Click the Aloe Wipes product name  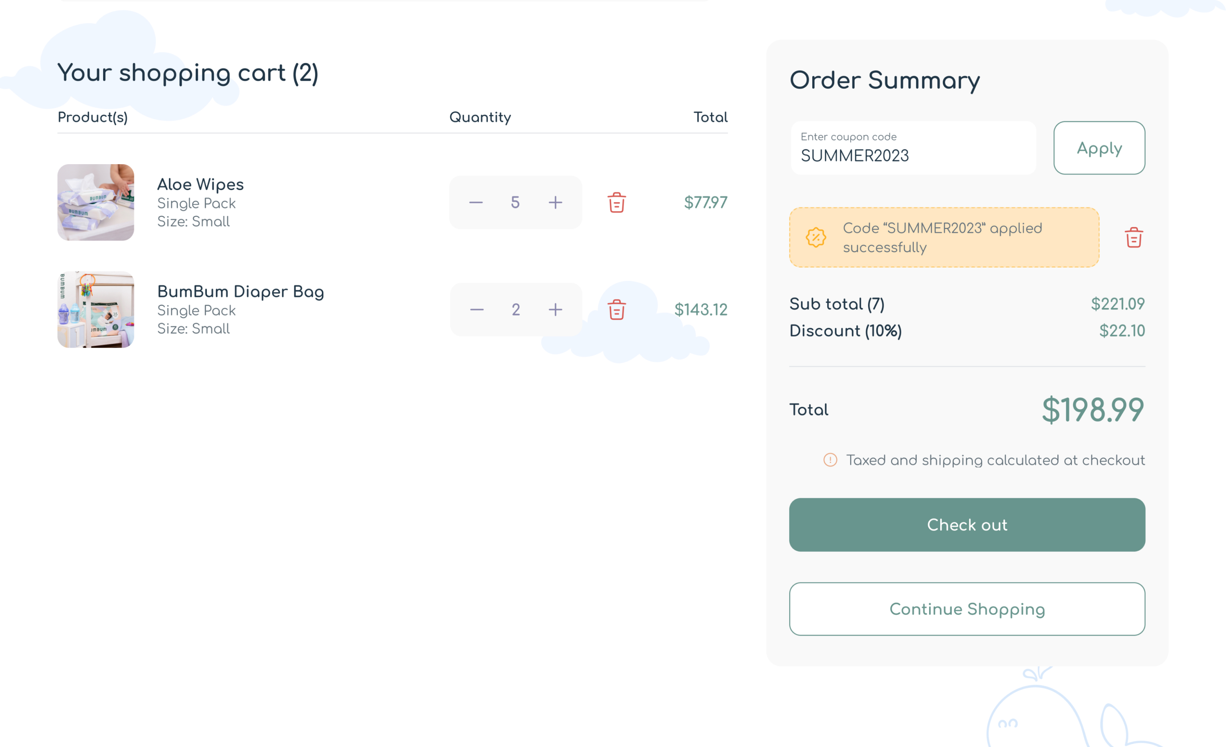pyautogui.click(x=200, y=184)
